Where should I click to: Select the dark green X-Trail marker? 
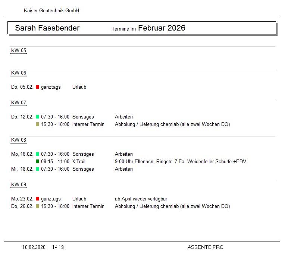[37, 162]
